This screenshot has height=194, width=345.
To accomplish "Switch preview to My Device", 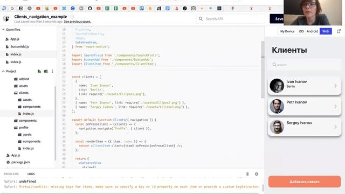I will pos(287,31).
